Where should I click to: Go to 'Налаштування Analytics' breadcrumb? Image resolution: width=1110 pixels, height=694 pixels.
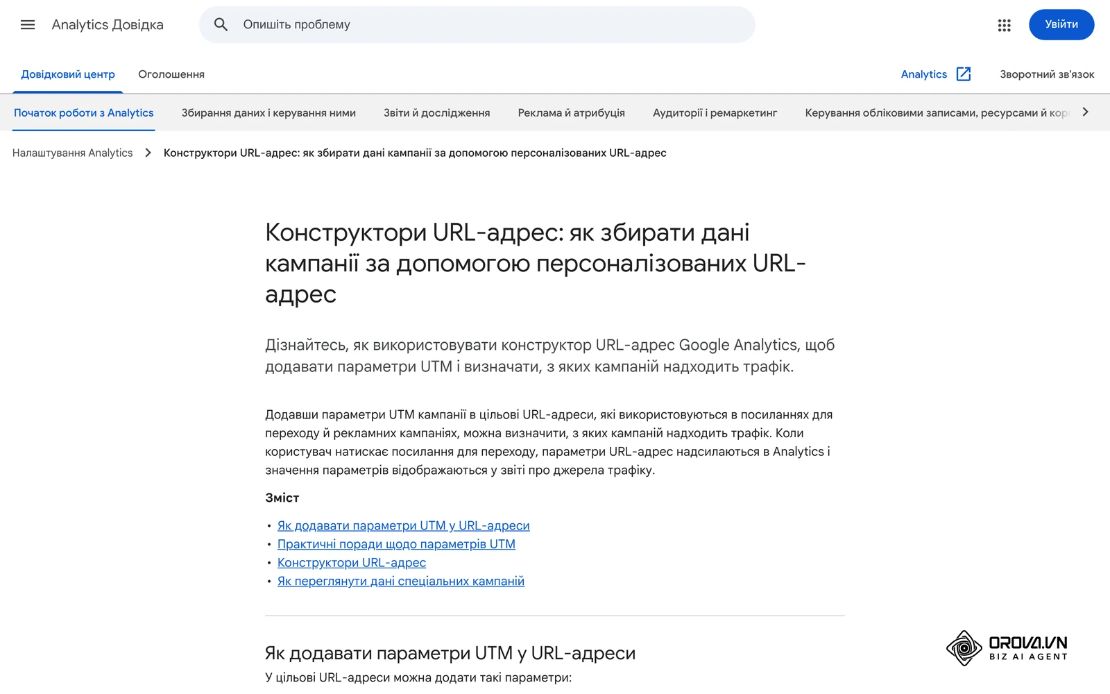click(72, 153)
